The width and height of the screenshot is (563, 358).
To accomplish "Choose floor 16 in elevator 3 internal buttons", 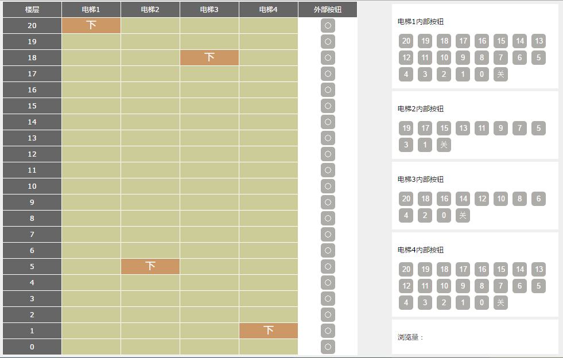I will (444, 199).
